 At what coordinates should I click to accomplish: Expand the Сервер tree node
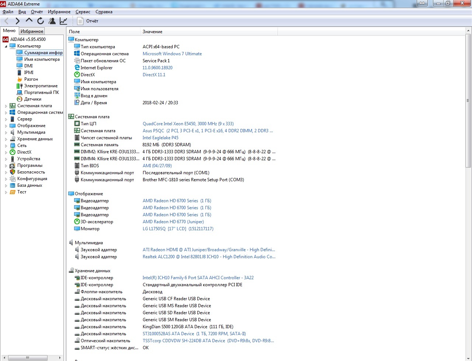tap(6, 119)
